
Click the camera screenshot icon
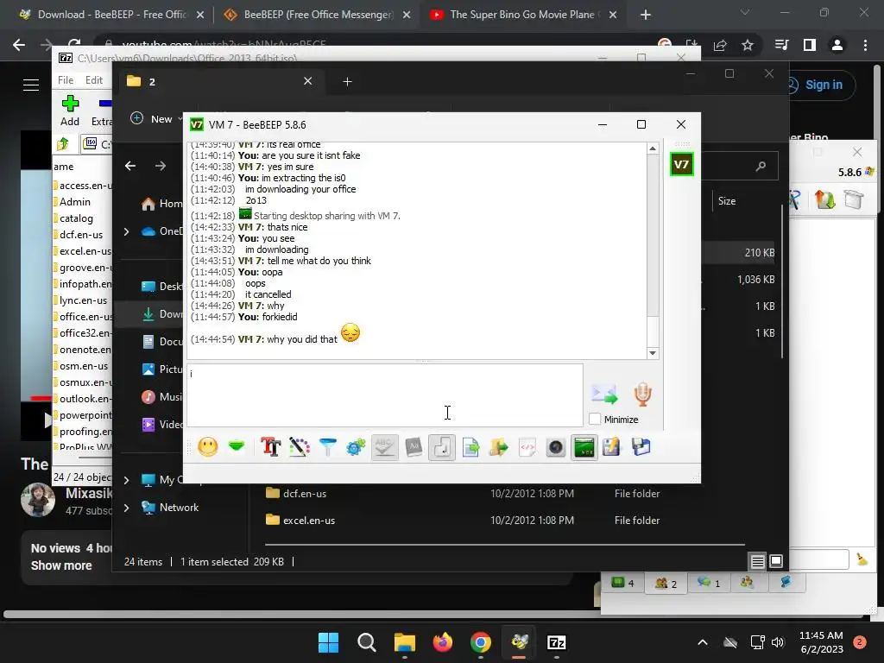pyautogui.click(x=555, y=448)
